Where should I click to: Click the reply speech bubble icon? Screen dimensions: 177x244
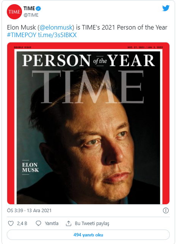(x=38, y=223)
